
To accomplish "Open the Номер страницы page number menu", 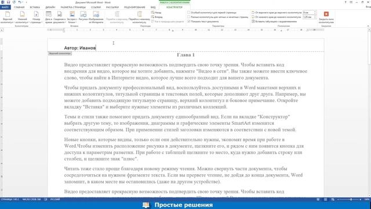I will 36,17.
